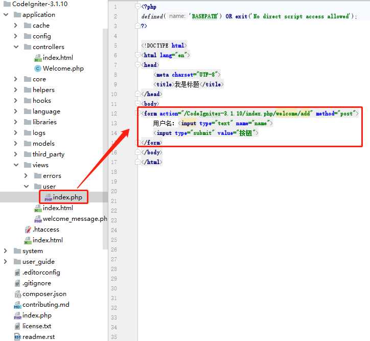Select the .gitignore file
This screenshot has width=370, height=341.
point(37,283)
